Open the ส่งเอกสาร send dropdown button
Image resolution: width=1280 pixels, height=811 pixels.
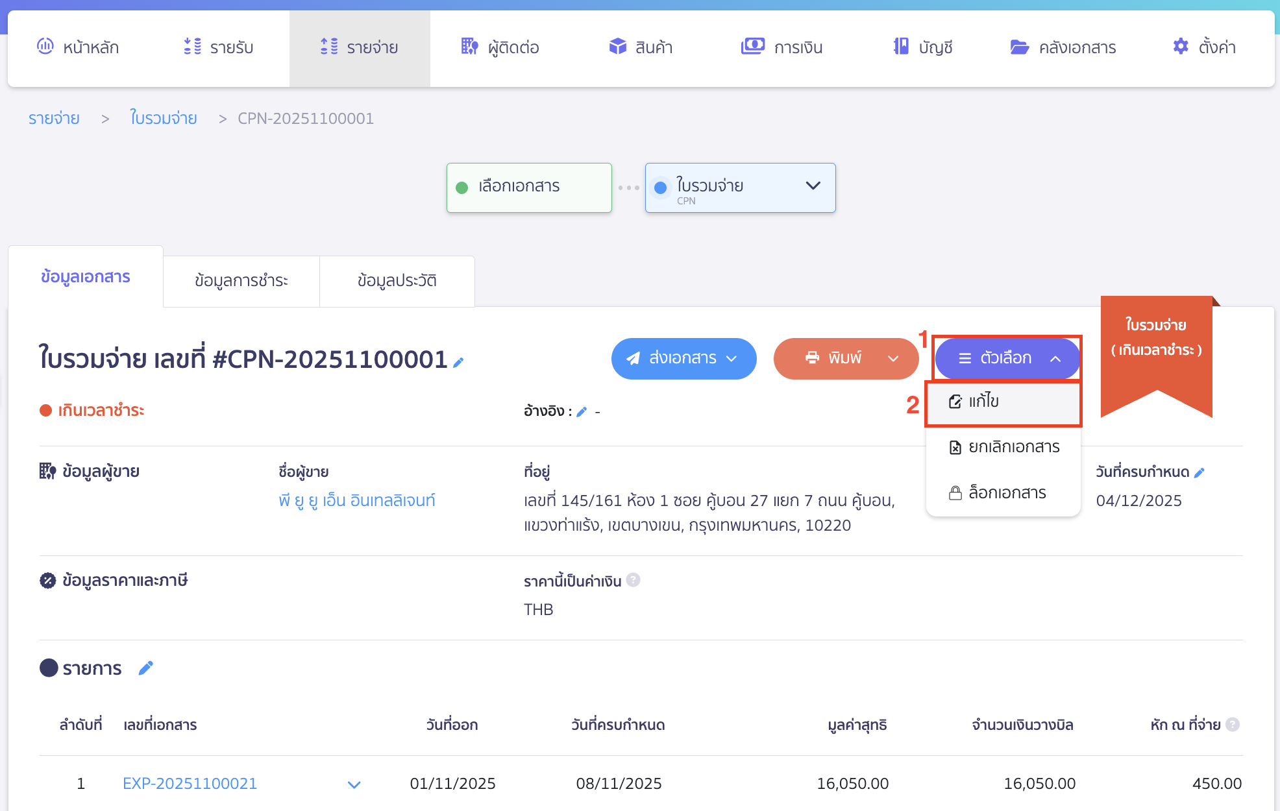click(683, 358)
